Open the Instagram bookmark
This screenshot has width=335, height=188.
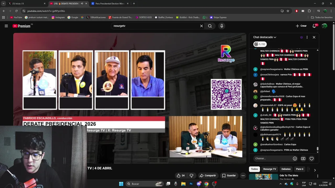pos(58,17)
